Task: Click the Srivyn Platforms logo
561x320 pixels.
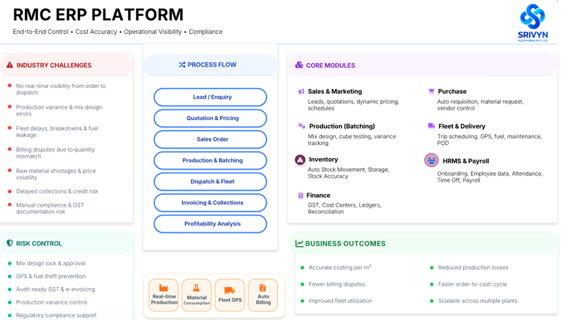Action: [x=533, y=23]
